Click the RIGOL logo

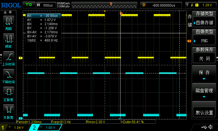click(11, 5)
